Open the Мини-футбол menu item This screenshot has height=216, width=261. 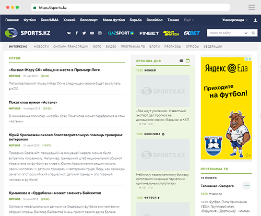click(114, 20)
